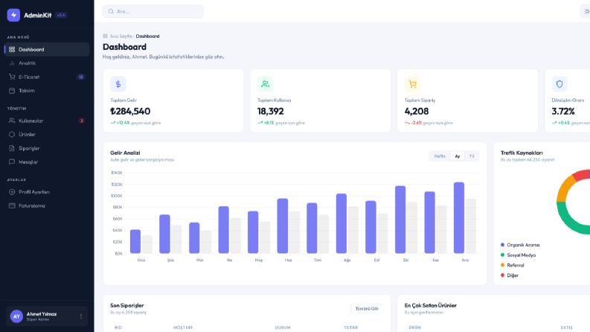Click the En Çok Satan Ürünler heading
This screenshot has height=332, width=590.
(431, 305)
